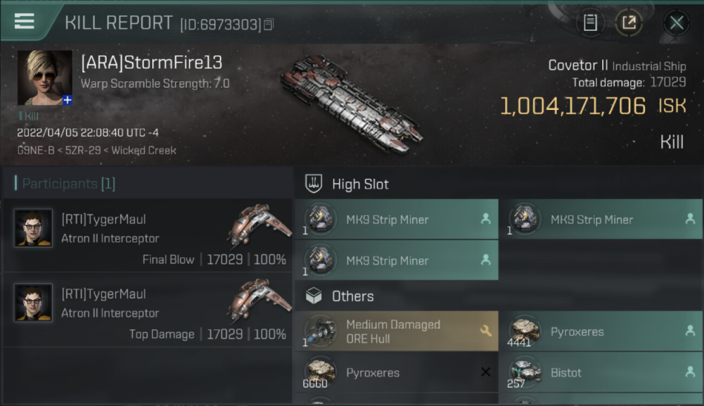Select the High Slot shield icon
The height and width of the screenshot is (406, 704).
(x=314, y=184)
